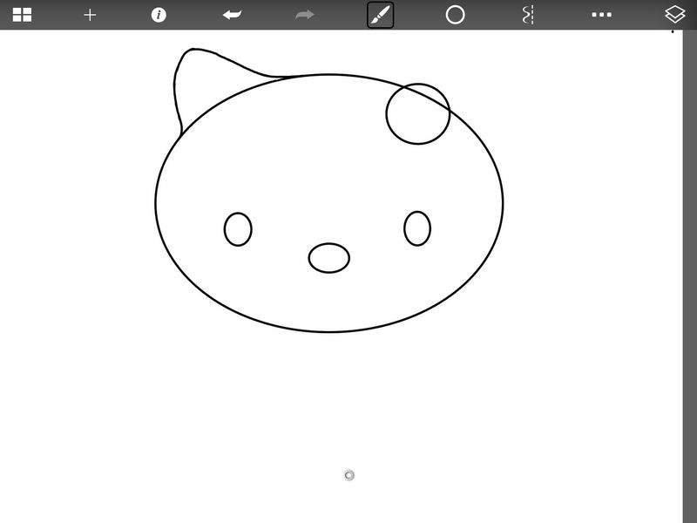Undo the last stroke
697x523 pixels.
click(x=232, y=15)
